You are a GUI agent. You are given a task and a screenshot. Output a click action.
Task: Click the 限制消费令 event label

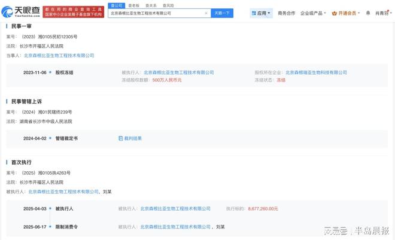(66, 227)
